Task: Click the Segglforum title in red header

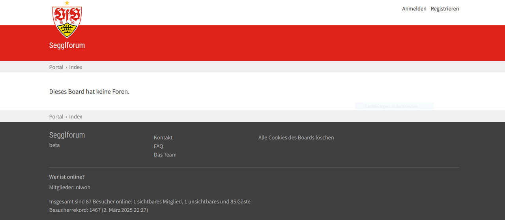Action: click(67, 45)
